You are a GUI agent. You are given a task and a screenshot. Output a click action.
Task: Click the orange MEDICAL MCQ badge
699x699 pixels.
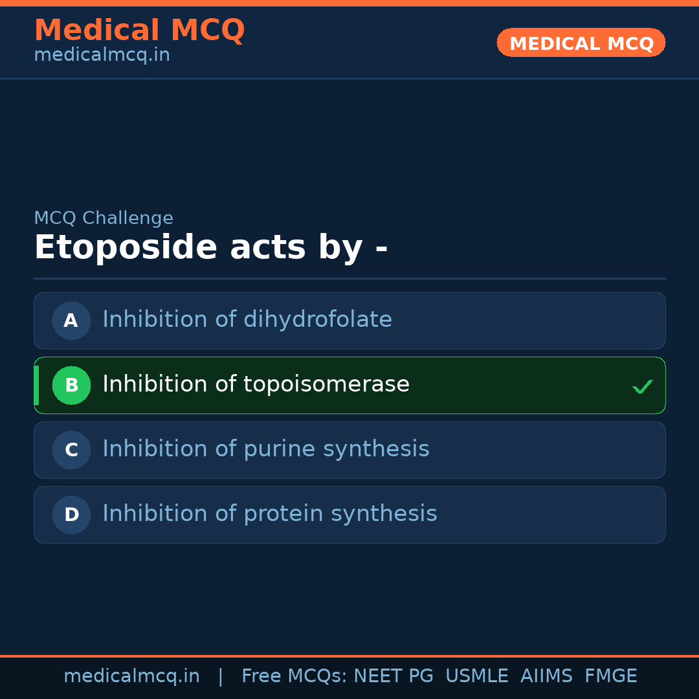tap(581, 43)
